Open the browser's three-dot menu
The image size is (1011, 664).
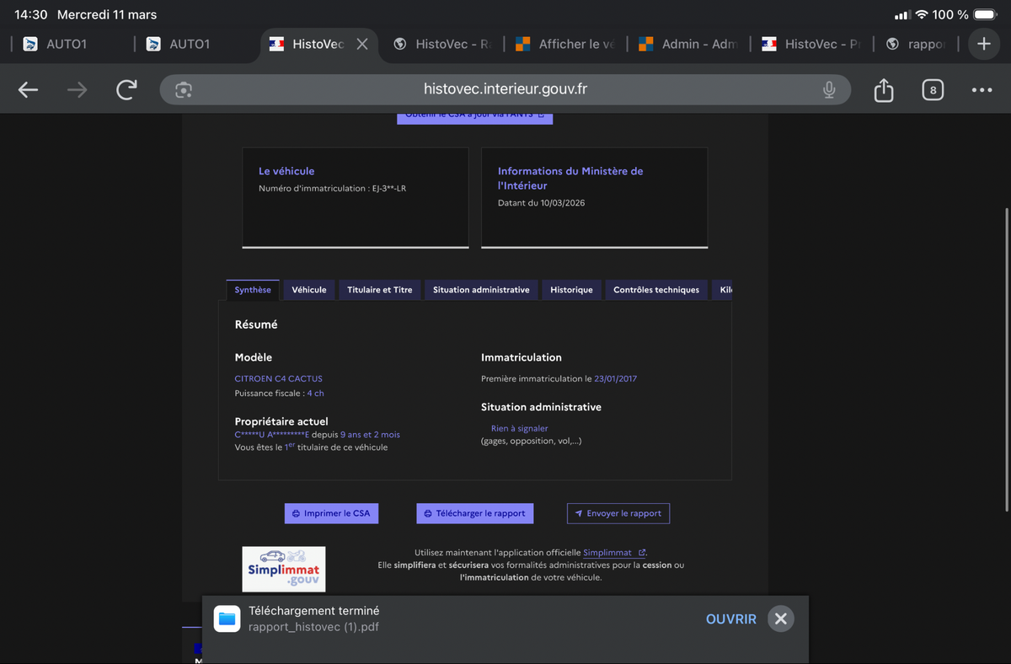point(982,90)
